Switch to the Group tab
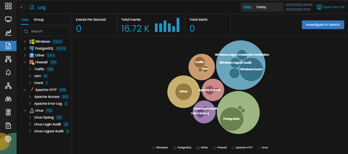348x154 pixels. click(39, 20)
